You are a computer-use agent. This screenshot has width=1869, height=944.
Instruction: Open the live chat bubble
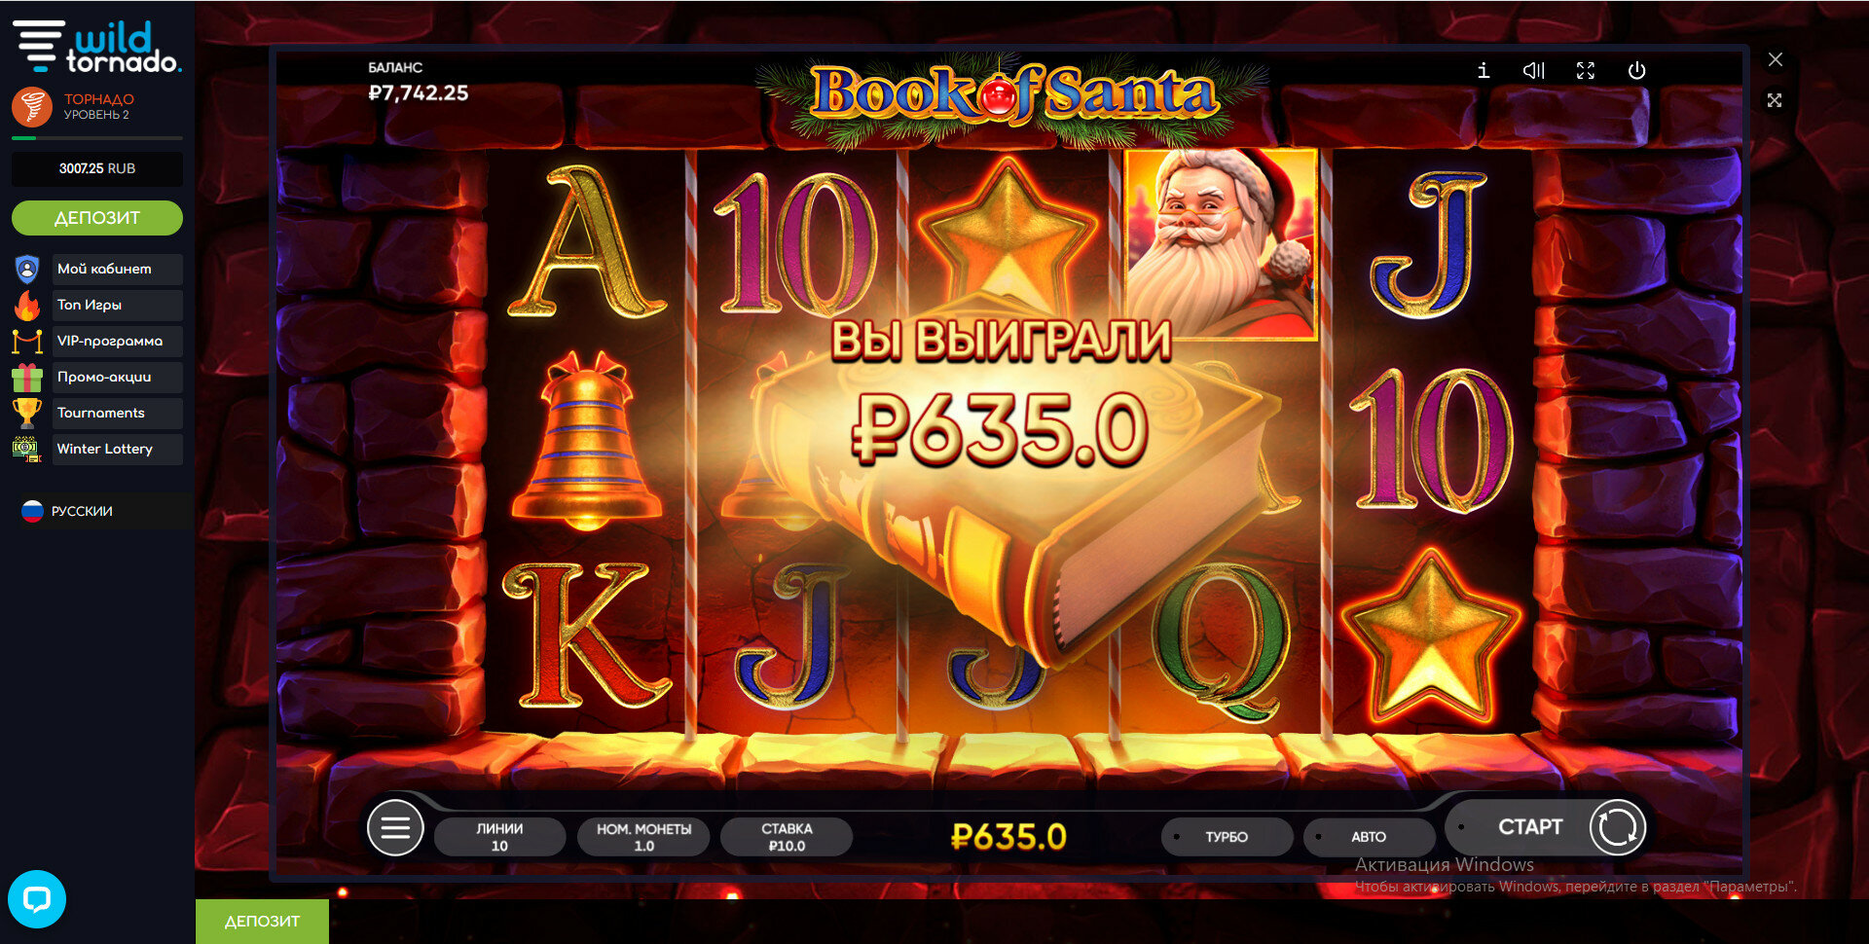pos(37,898)
